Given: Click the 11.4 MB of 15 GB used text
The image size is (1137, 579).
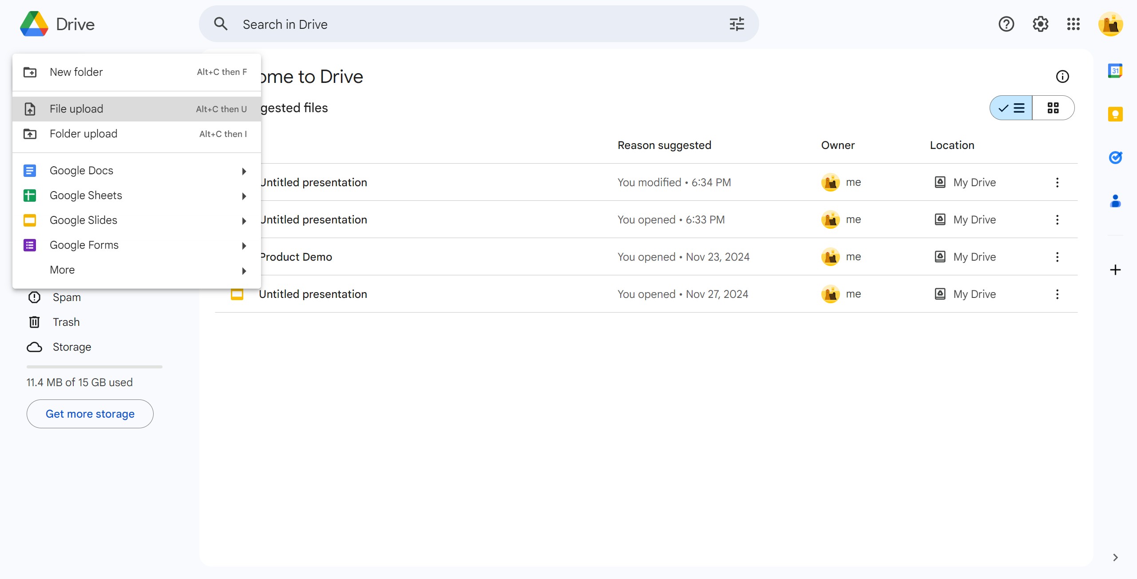Looking at the screenshot, I should (79, 382).
